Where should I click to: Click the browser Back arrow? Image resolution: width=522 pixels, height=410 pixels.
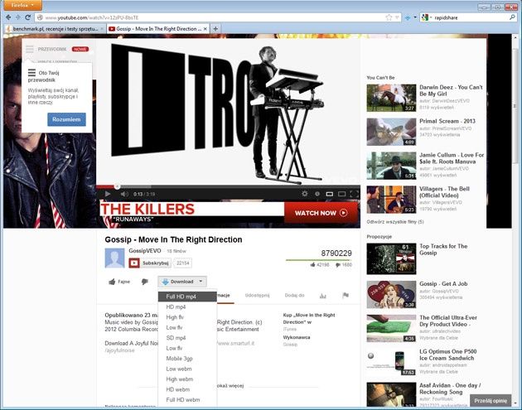(x=8, y=17)
